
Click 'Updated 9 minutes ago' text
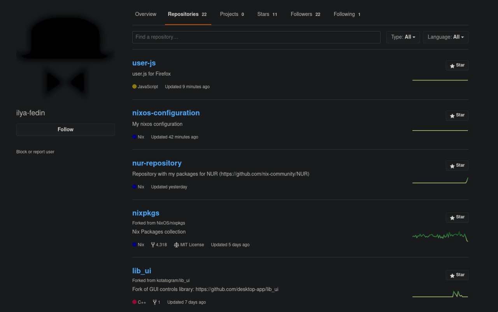[x=187, y=87]
